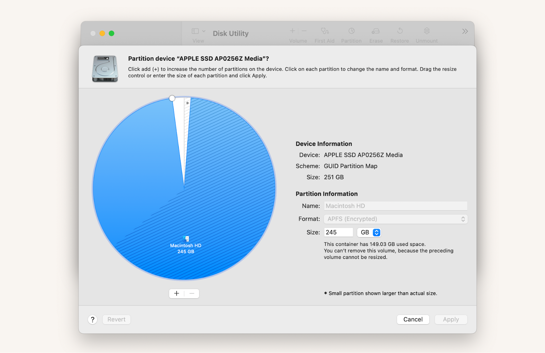Open Disk Utility help with the question mark
The width and height of the screenshot is (545, 353).
click(x=92, y=320)
